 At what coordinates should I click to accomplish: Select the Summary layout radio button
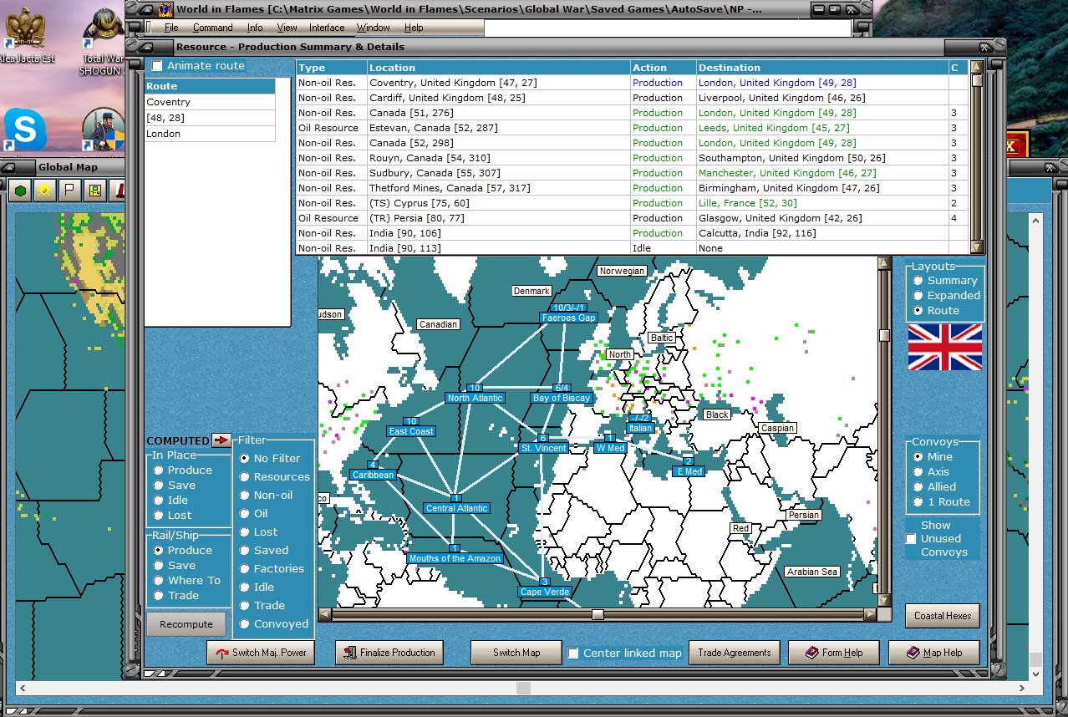tap(918, 281)
